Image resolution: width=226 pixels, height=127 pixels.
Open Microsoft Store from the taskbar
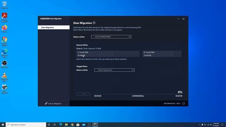tap(78, 125)
